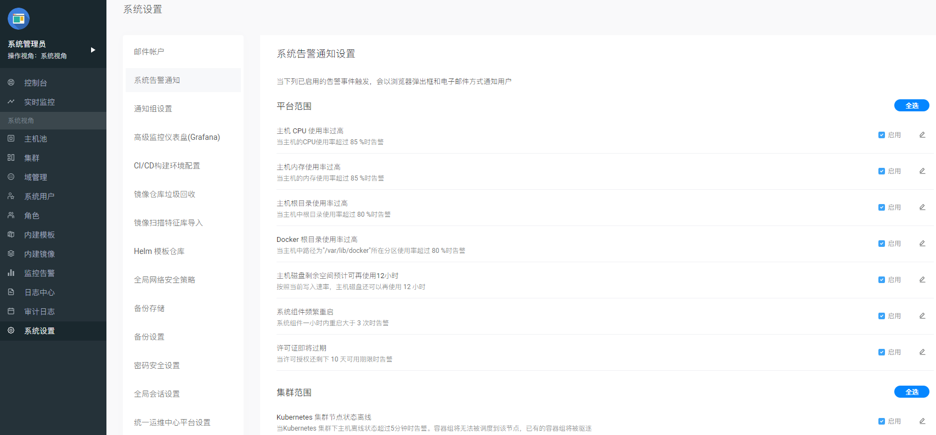Disable the 主机内存使用率过高 checkbox

(882, 171)
